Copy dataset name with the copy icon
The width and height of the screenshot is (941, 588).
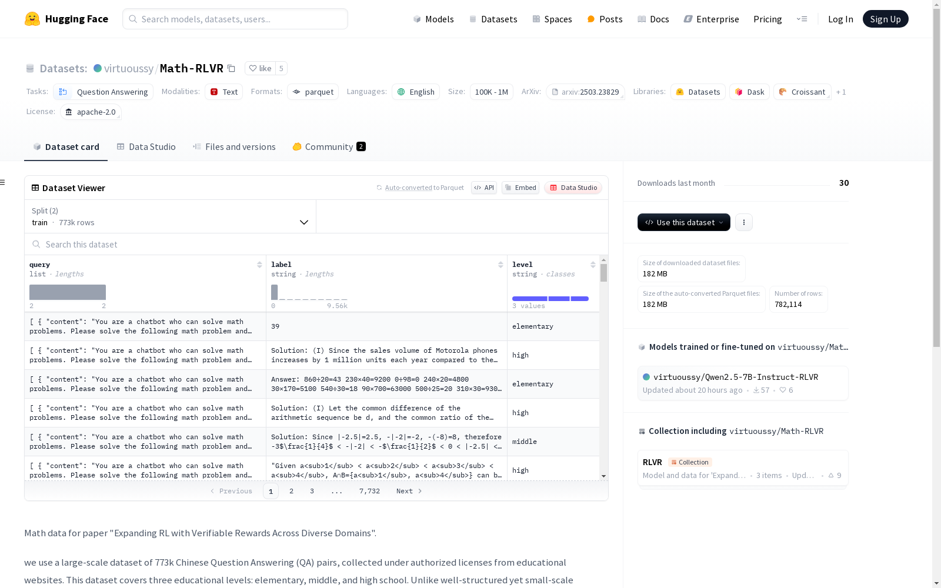pyautogui.click(x=232, y=68)
